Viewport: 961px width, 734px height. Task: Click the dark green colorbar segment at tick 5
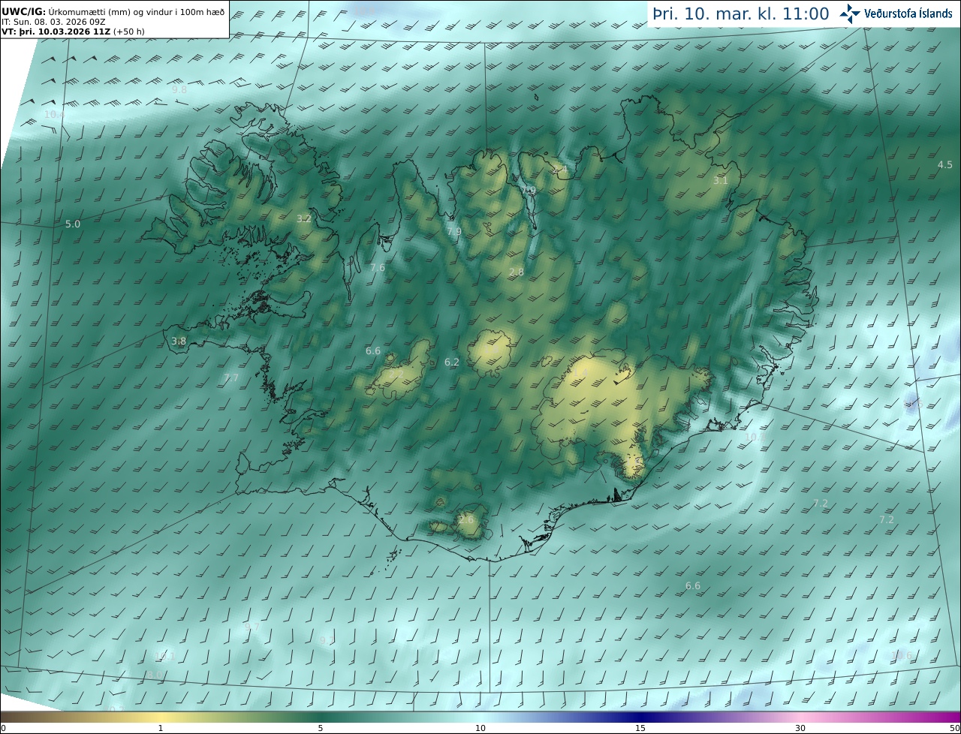[x=321, y=717]
